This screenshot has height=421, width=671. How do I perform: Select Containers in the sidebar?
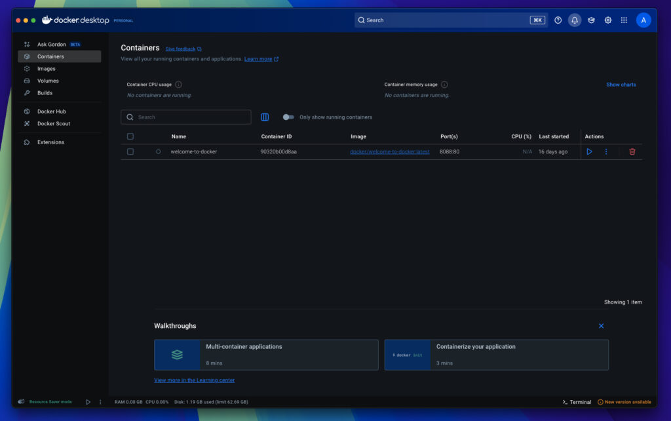(59, 56)
